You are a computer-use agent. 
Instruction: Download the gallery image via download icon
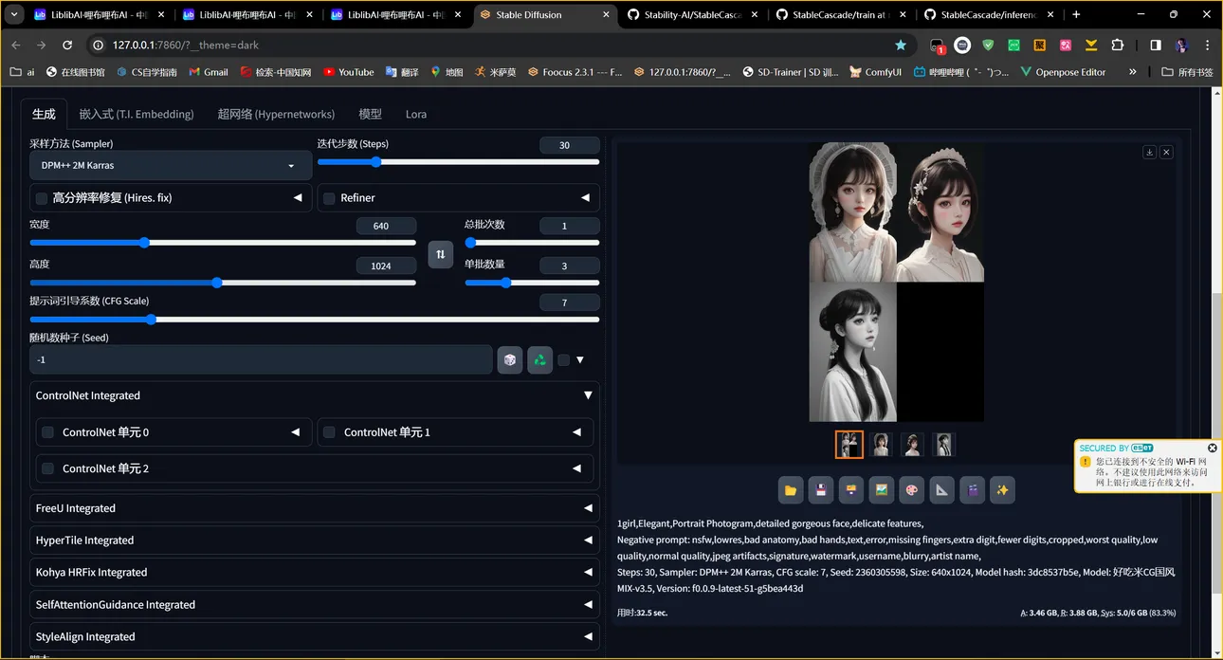pyautogui.click(x=1149, y=152)
